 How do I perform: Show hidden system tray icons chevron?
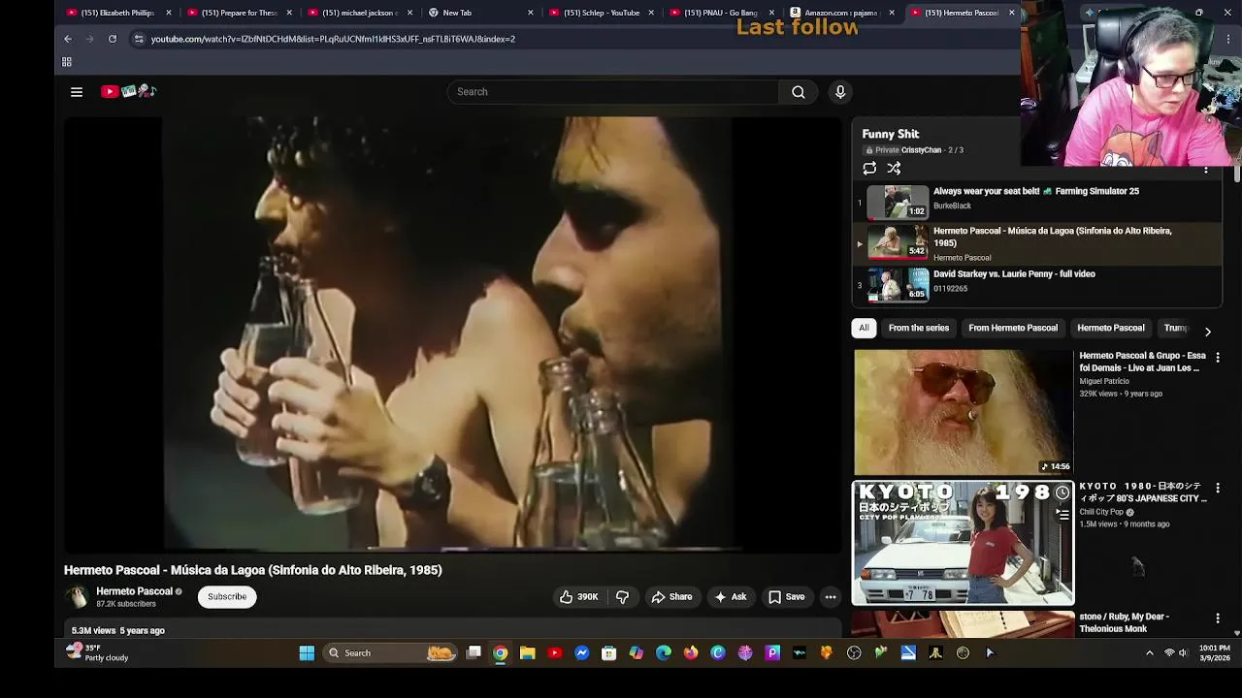click(x=1150, y=653)
